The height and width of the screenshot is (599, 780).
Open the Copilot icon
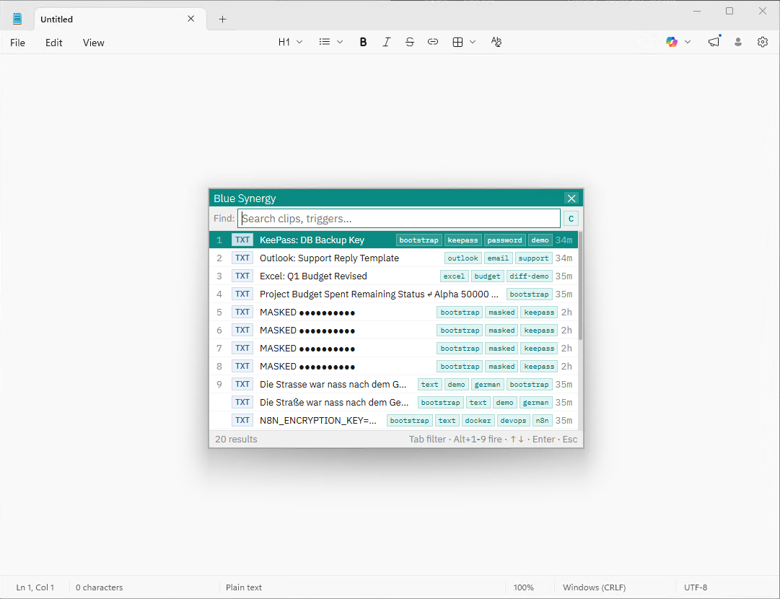672,43
